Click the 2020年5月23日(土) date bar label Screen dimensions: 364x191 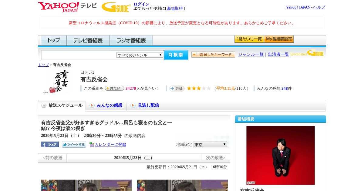tap(134, 158)
